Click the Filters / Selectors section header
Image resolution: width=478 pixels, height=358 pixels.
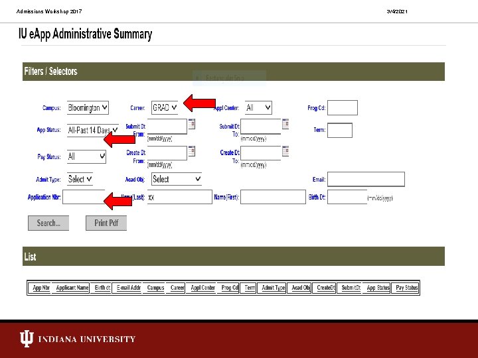234,72
